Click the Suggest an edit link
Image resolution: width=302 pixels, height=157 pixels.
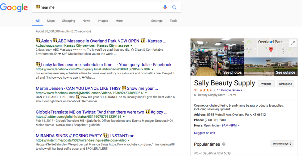click(x=205, y=133)
